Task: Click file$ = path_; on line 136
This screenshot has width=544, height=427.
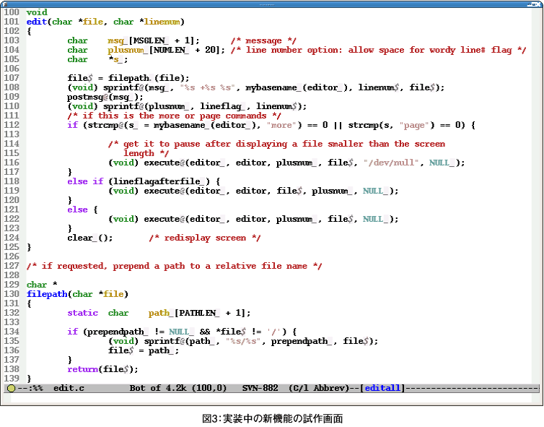Action: coord(144,350)
